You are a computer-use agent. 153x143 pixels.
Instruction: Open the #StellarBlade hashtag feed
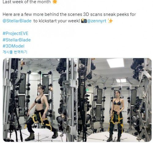(17, 40)
